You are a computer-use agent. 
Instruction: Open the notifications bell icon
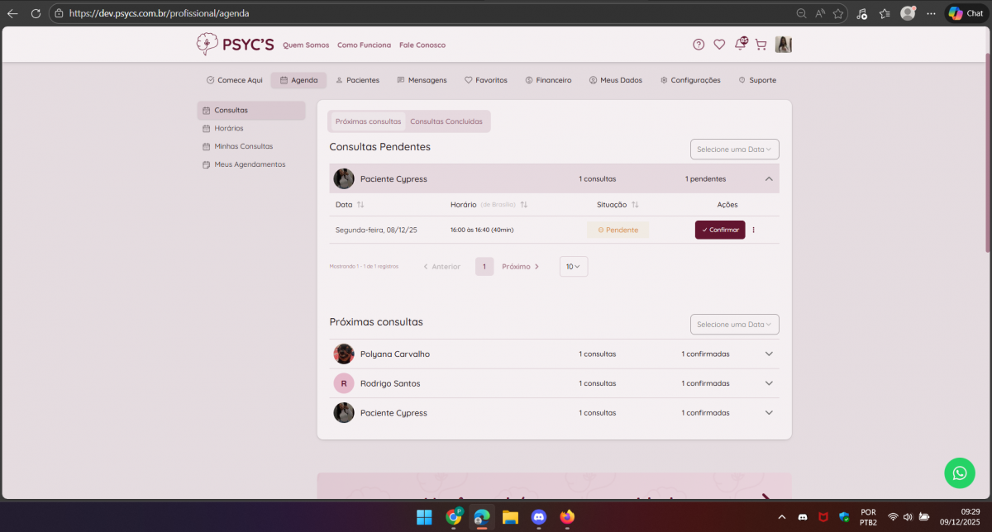point(740,45)
